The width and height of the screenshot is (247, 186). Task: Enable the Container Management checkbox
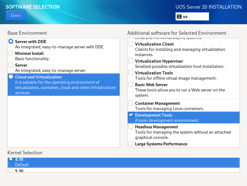[x=131, y=103]
